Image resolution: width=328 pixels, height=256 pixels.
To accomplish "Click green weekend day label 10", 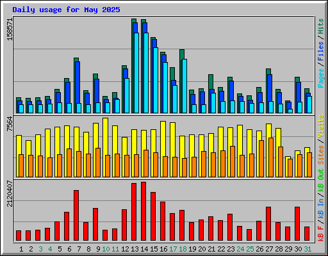I will (106, 249).
